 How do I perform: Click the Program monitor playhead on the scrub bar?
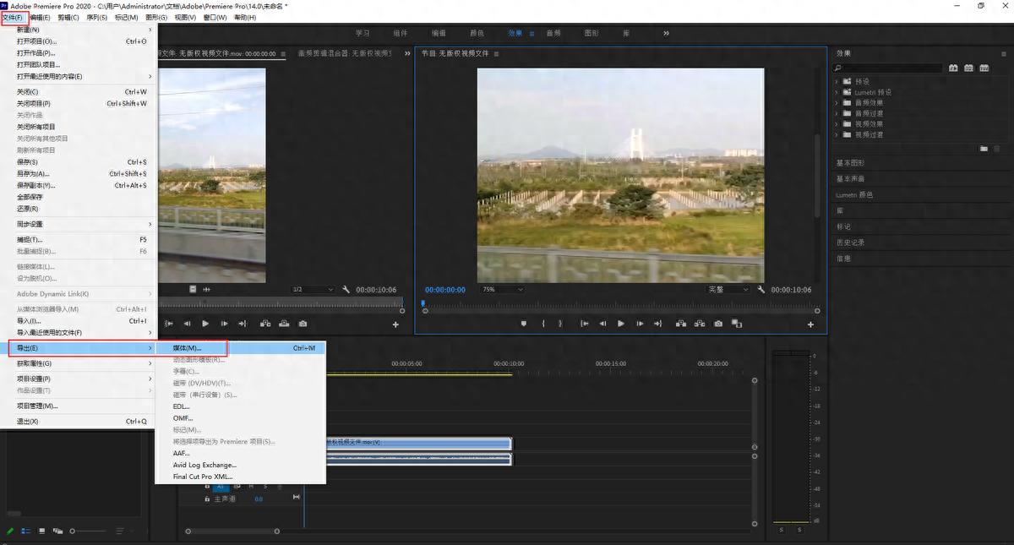[x=424, y=303]
